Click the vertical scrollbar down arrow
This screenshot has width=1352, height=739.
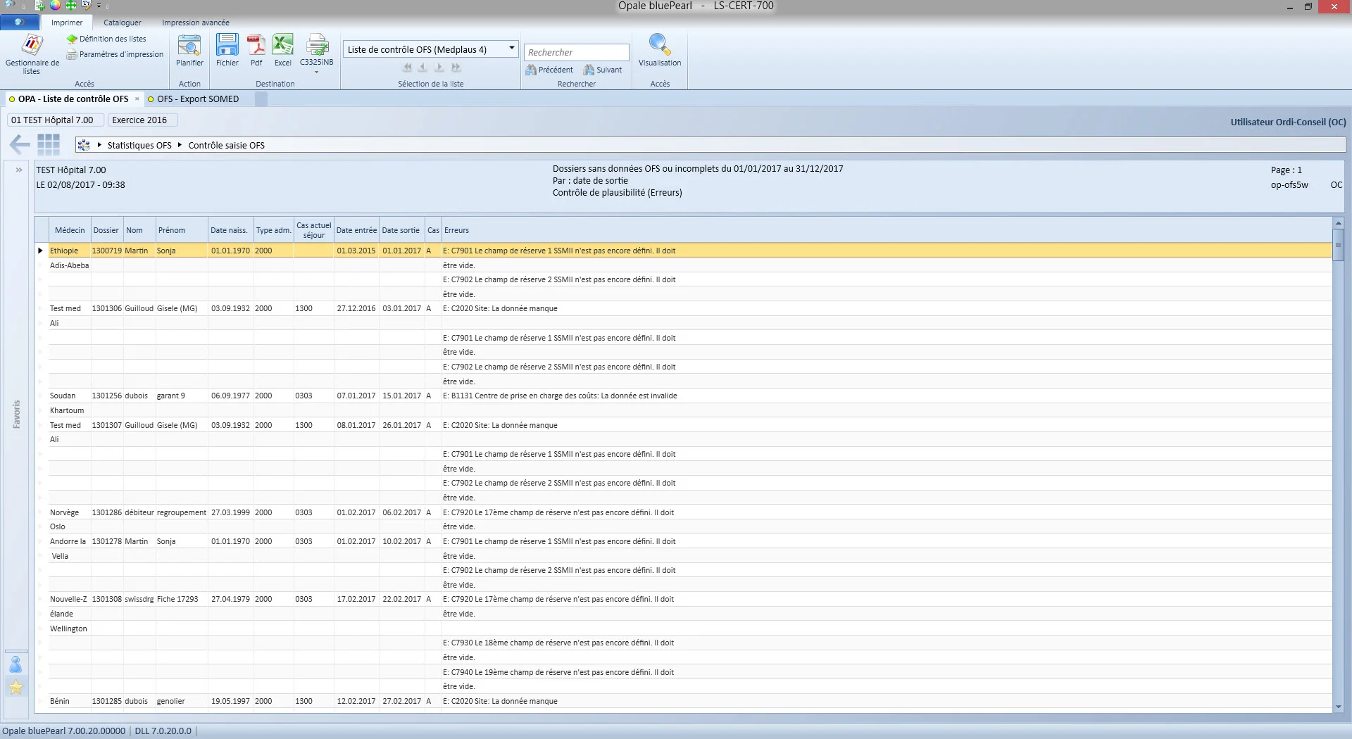click(1339, 707)
